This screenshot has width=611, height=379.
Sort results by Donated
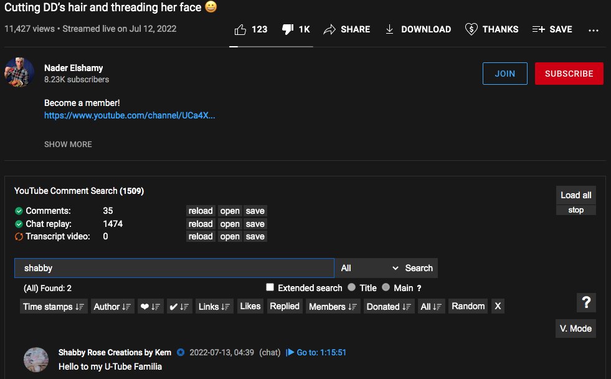click(389, 307)
